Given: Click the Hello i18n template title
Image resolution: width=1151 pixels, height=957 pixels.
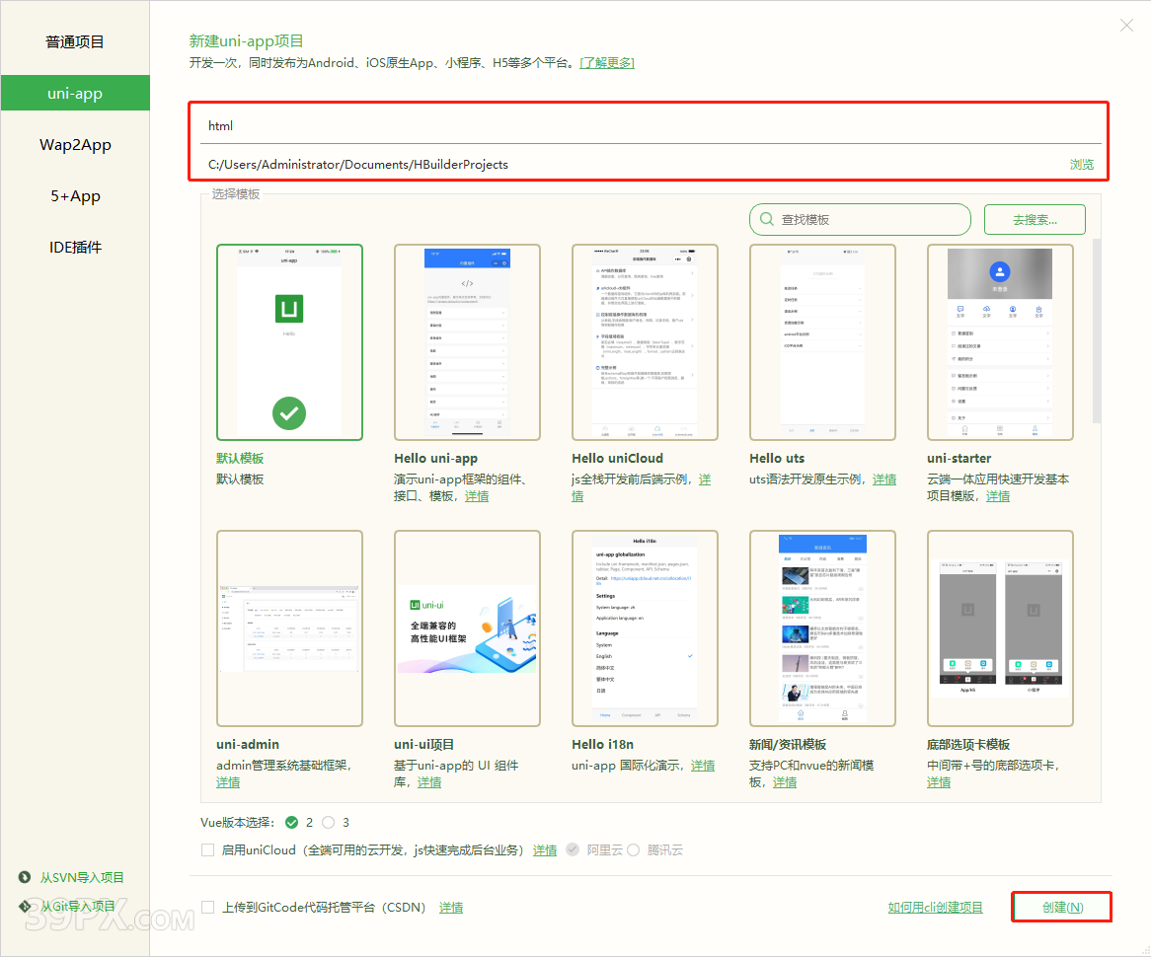Looking at the screenshot, I should coord(602,744).
